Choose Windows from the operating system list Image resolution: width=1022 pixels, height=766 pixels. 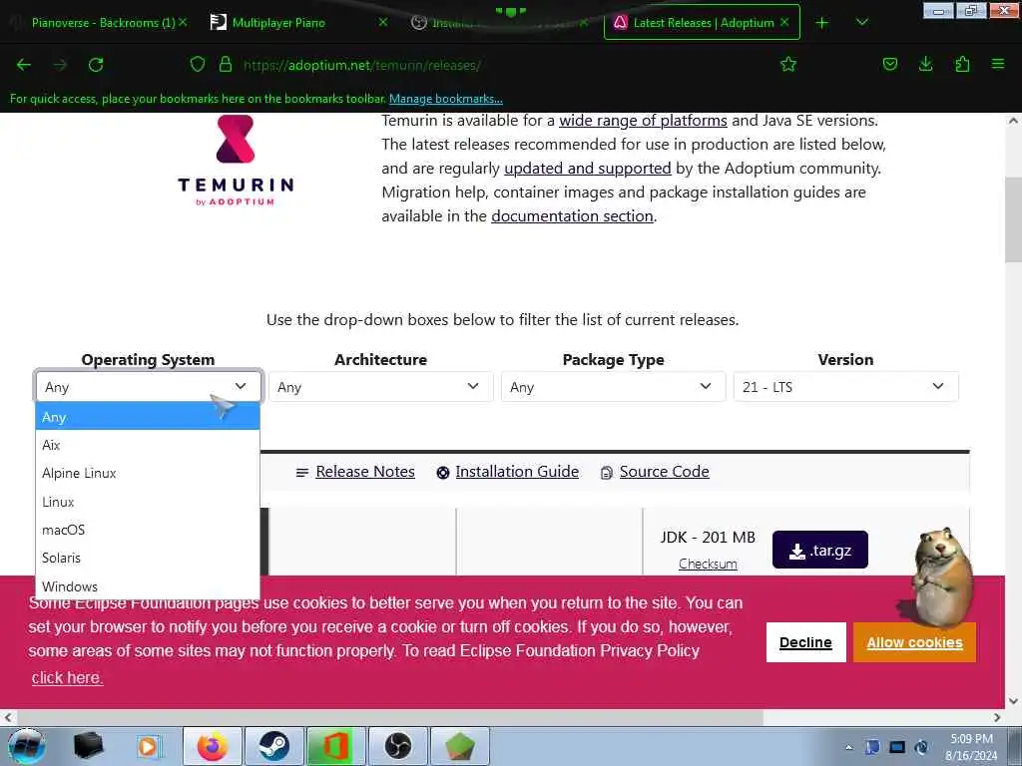click(x=148, y=586)
